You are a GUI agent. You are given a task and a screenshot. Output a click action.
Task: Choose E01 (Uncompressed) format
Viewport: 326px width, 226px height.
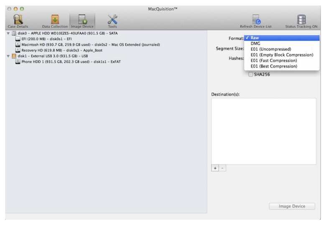282,49
